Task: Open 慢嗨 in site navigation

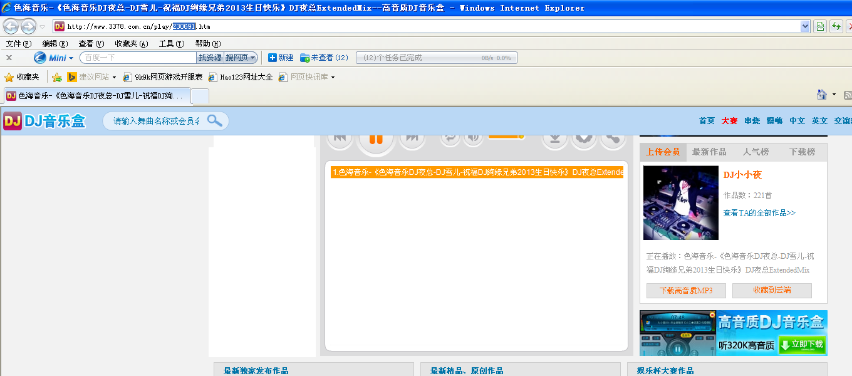Action: (x=774, y=121)
